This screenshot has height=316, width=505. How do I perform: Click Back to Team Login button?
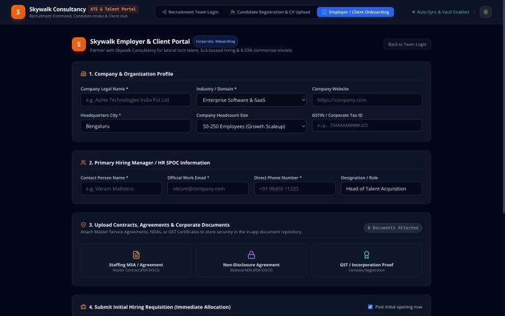click(407, 44)
